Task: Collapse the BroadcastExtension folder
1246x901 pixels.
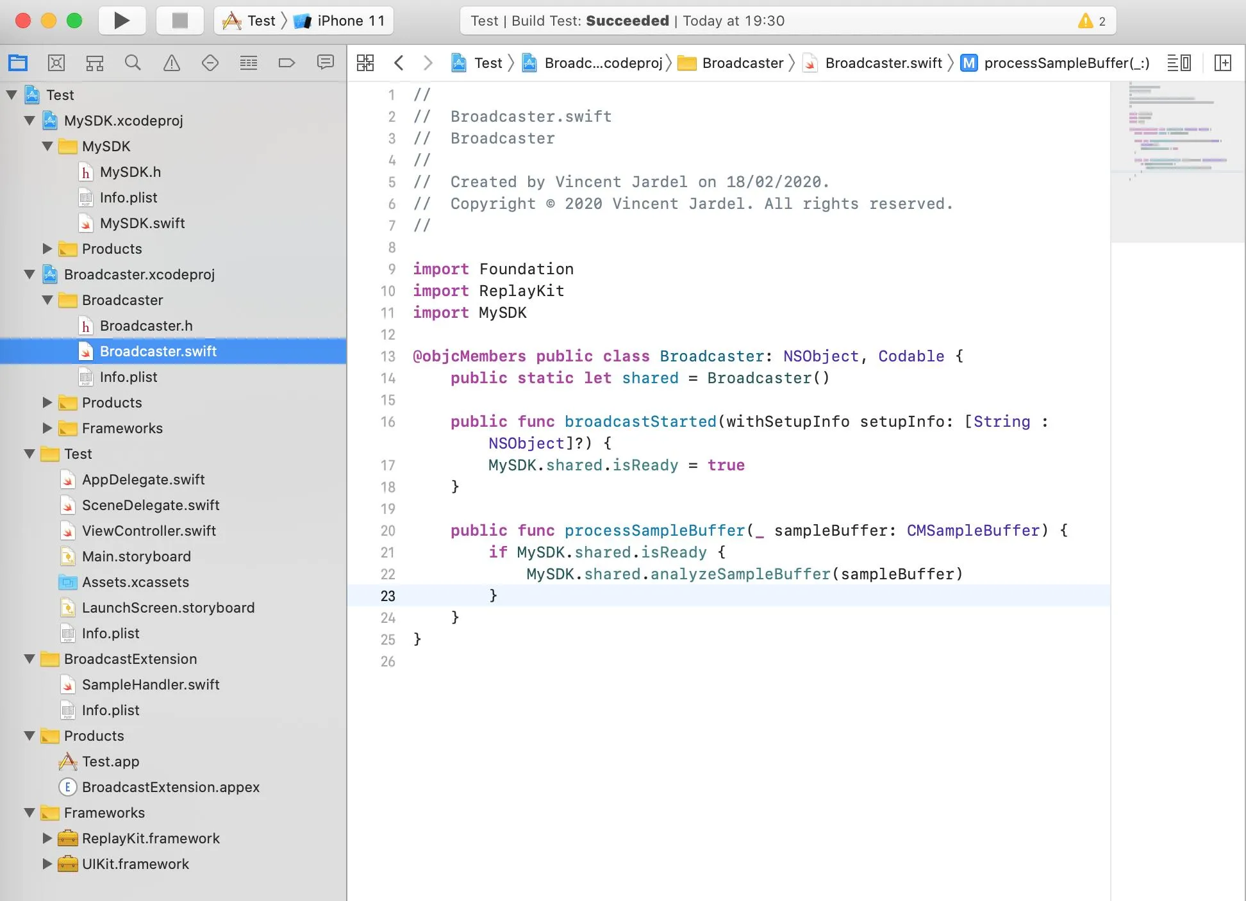Action: 29,659
